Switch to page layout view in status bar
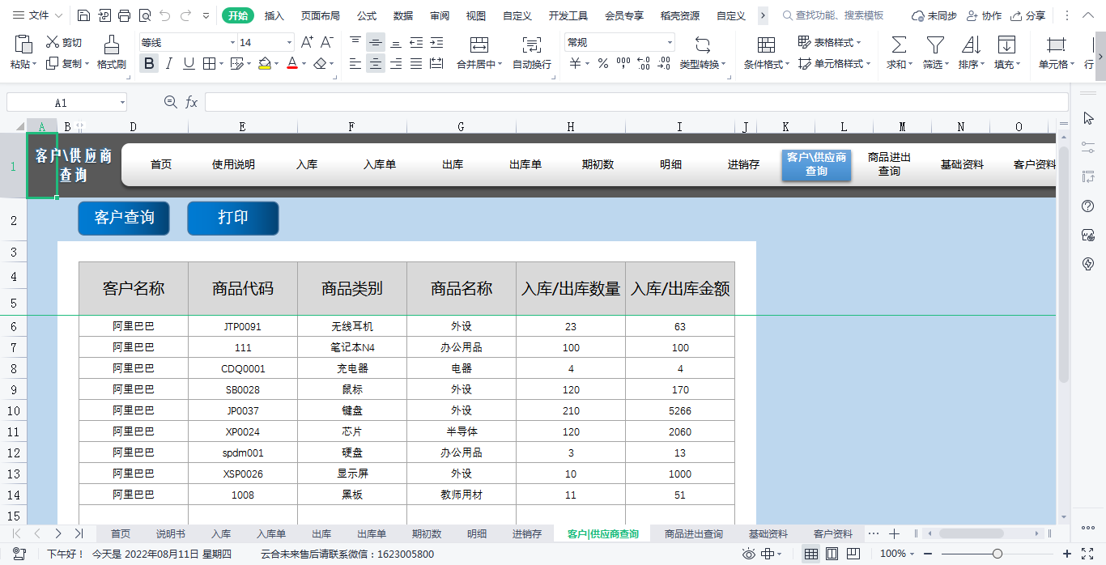 (x=832, y=554)
